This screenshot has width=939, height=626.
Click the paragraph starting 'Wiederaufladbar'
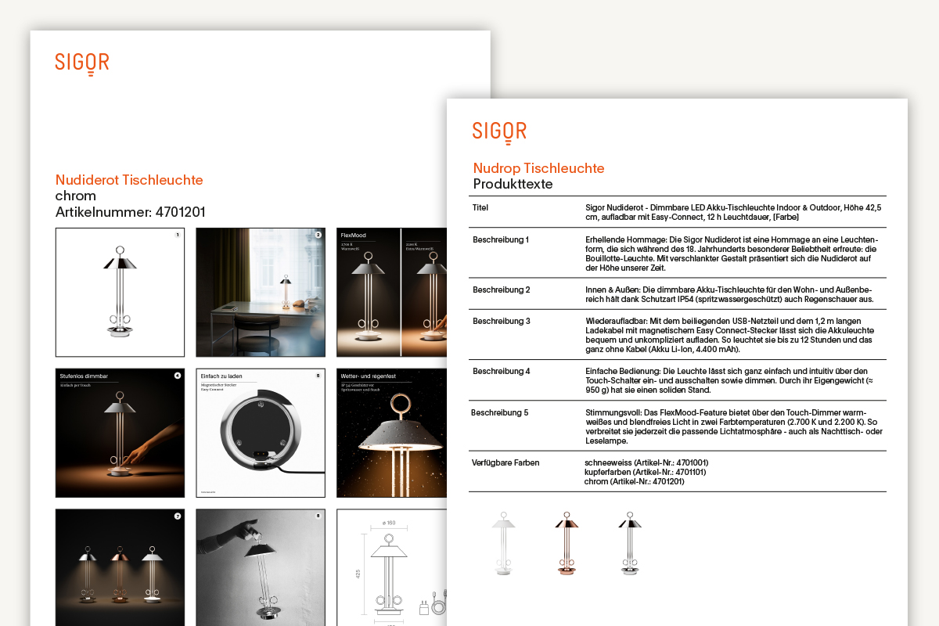(x=731, y=335)
